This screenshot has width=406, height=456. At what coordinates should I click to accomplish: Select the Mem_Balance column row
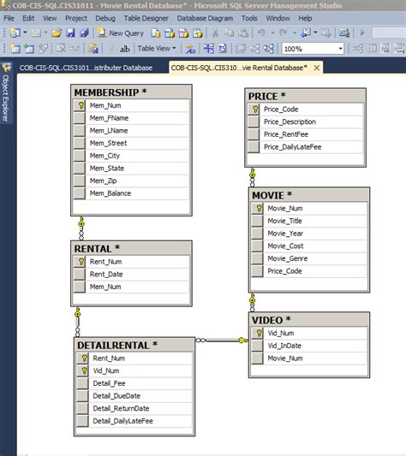[131, 193]
